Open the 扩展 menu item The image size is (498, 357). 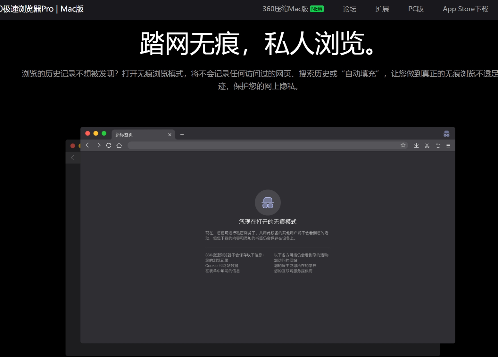click(382, 9)
